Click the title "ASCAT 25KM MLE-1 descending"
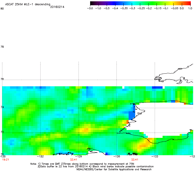 tap(28, 4)
